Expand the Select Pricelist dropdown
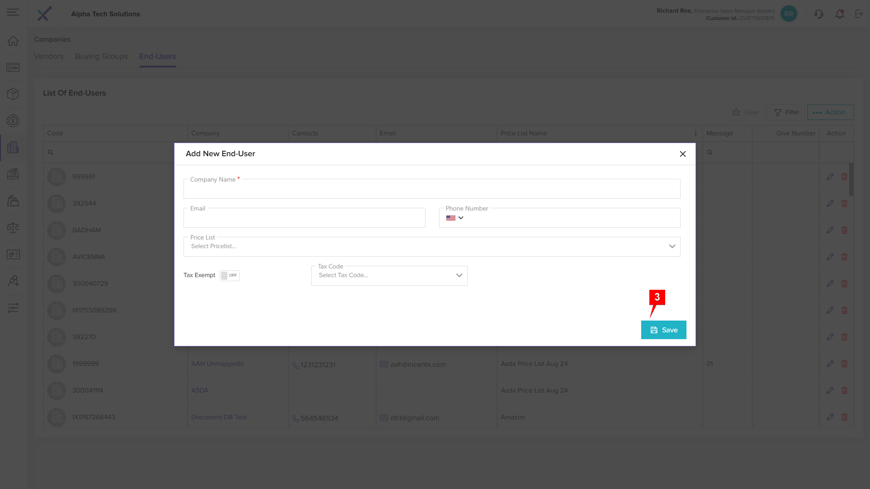 tap(431, 246)
